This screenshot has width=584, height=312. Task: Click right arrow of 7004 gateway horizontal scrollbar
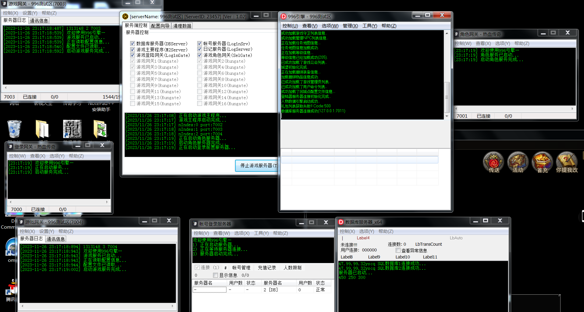tap(173, 306)
